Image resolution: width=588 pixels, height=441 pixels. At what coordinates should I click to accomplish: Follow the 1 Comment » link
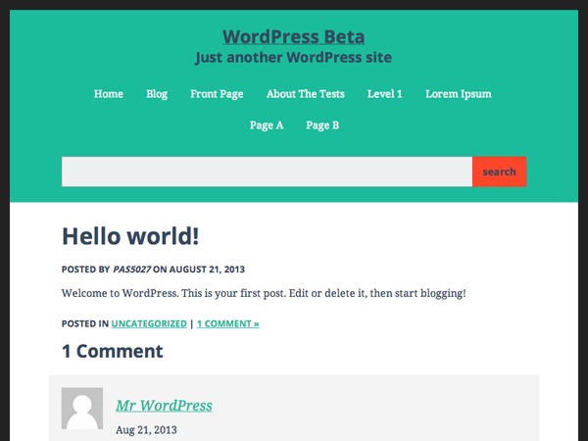pyautogui.click(x=228, y=323)
